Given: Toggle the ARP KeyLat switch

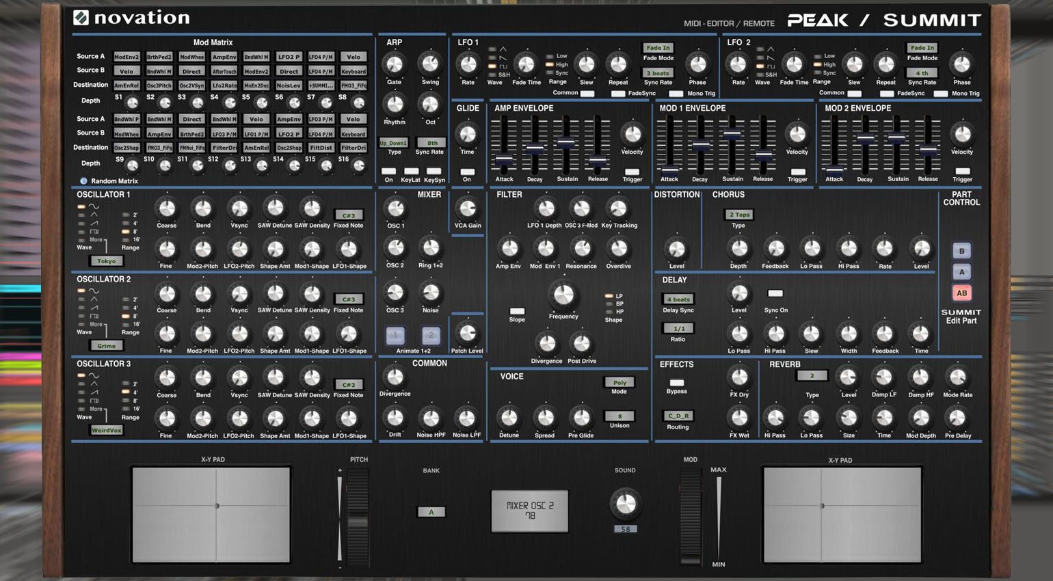Looking at the screenshot, I should tap(411, 172).
